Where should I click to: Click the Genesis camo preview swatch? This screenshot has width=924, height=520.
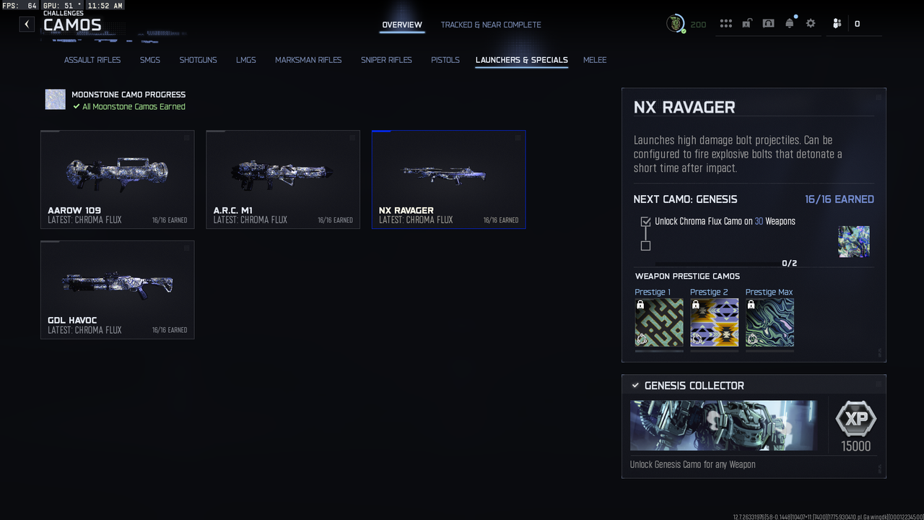tap(854, 242)
